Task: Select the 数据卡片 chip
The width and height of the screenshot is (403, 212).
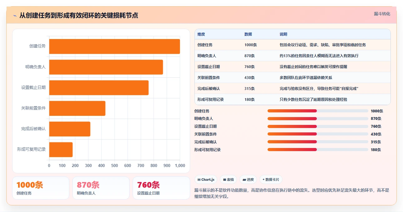Action: [271, 180]
